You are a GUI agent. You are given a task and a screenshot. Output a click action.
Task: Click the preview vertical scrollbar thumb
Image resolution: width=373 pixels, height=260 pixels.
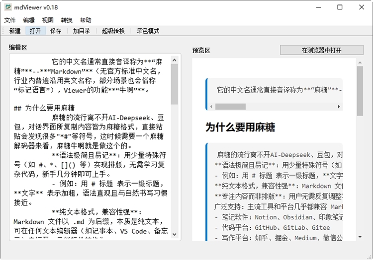click(360, 91)
